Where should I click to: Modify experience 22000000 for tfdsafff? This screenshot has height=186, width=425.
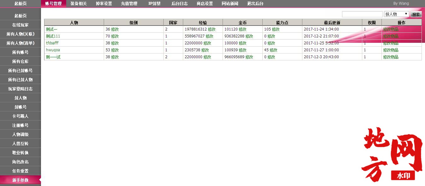(x=207, y=43)
